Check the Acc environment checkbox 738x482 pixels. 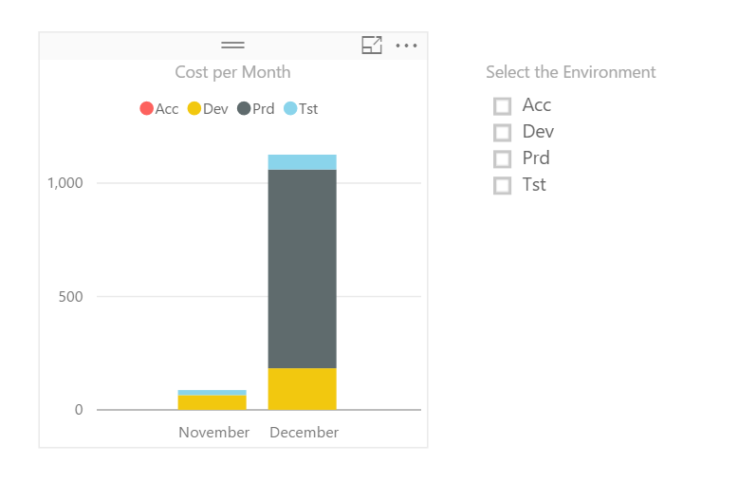pos(503,106)
